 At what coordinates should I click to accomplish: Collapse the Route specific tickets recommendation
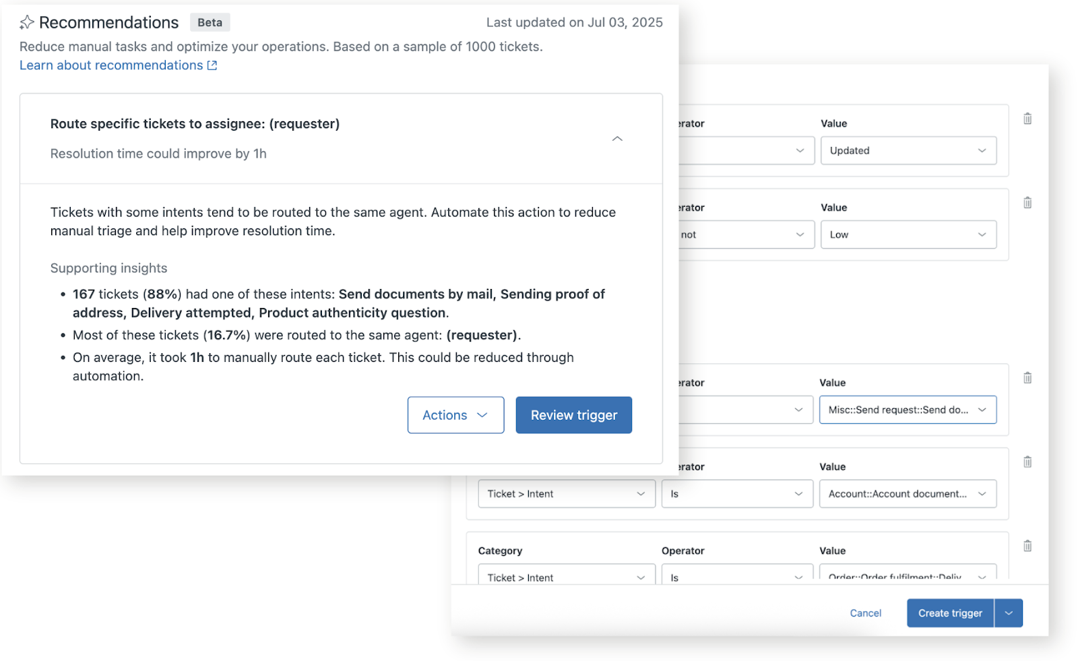point(616,139)
